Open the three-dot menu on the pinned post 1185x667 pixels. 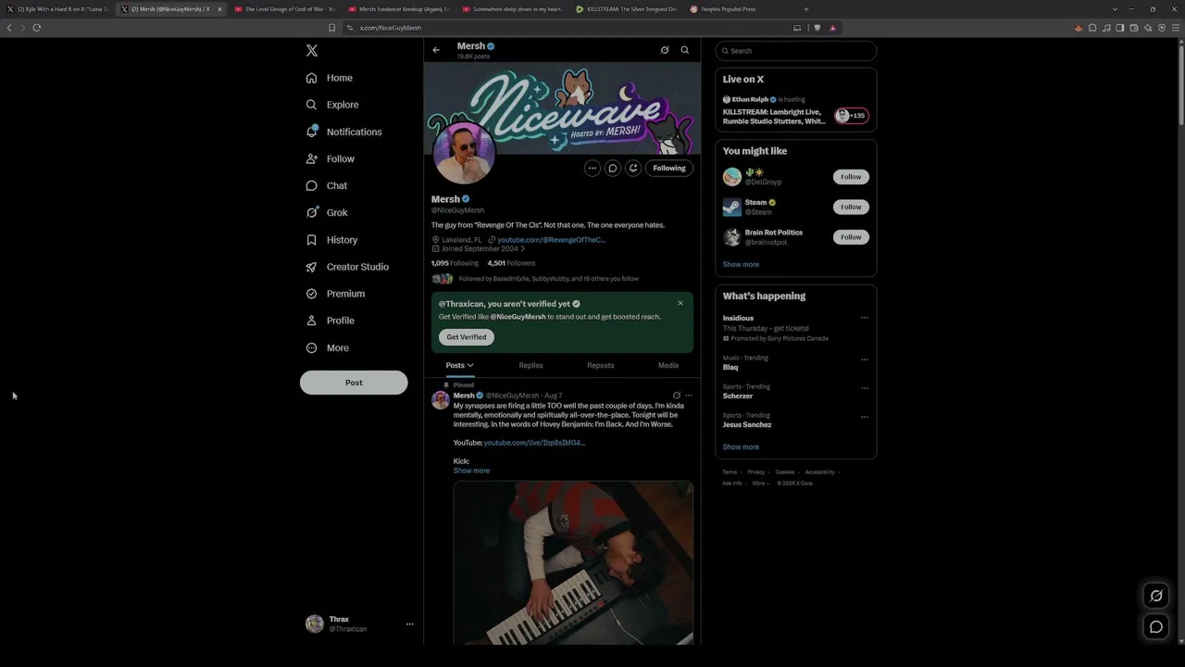[x=689, y=396]
